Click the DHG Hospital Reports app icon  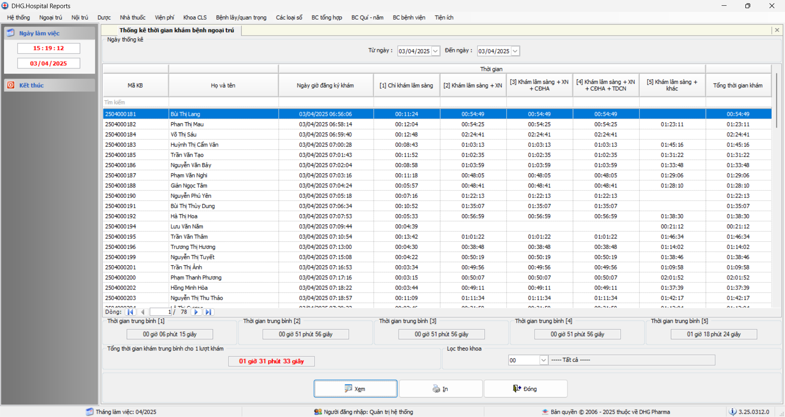pyautogui.click(x=5, y=6)
